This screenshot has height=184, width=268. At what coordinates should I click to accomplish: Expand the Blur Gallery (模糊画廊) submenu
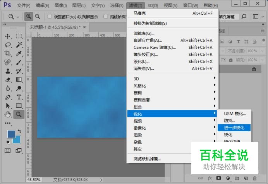click(x=172, y=100)
